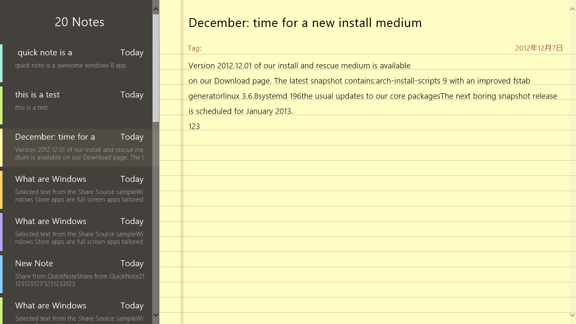Place the cursor after "123" in the note body
576x324 pixels.
click(x=201, y=127)
